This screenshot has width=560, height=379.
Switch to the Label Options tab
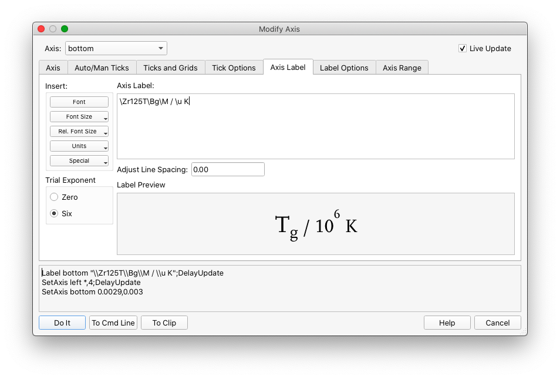(344, 67)
